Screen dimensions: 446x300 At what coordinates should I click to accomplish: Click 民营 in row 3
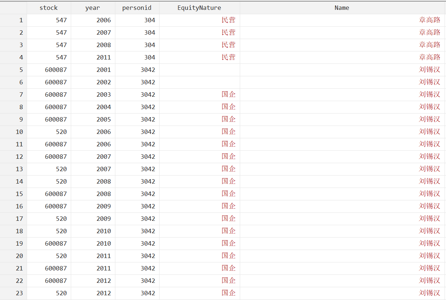tap(228, 45)
